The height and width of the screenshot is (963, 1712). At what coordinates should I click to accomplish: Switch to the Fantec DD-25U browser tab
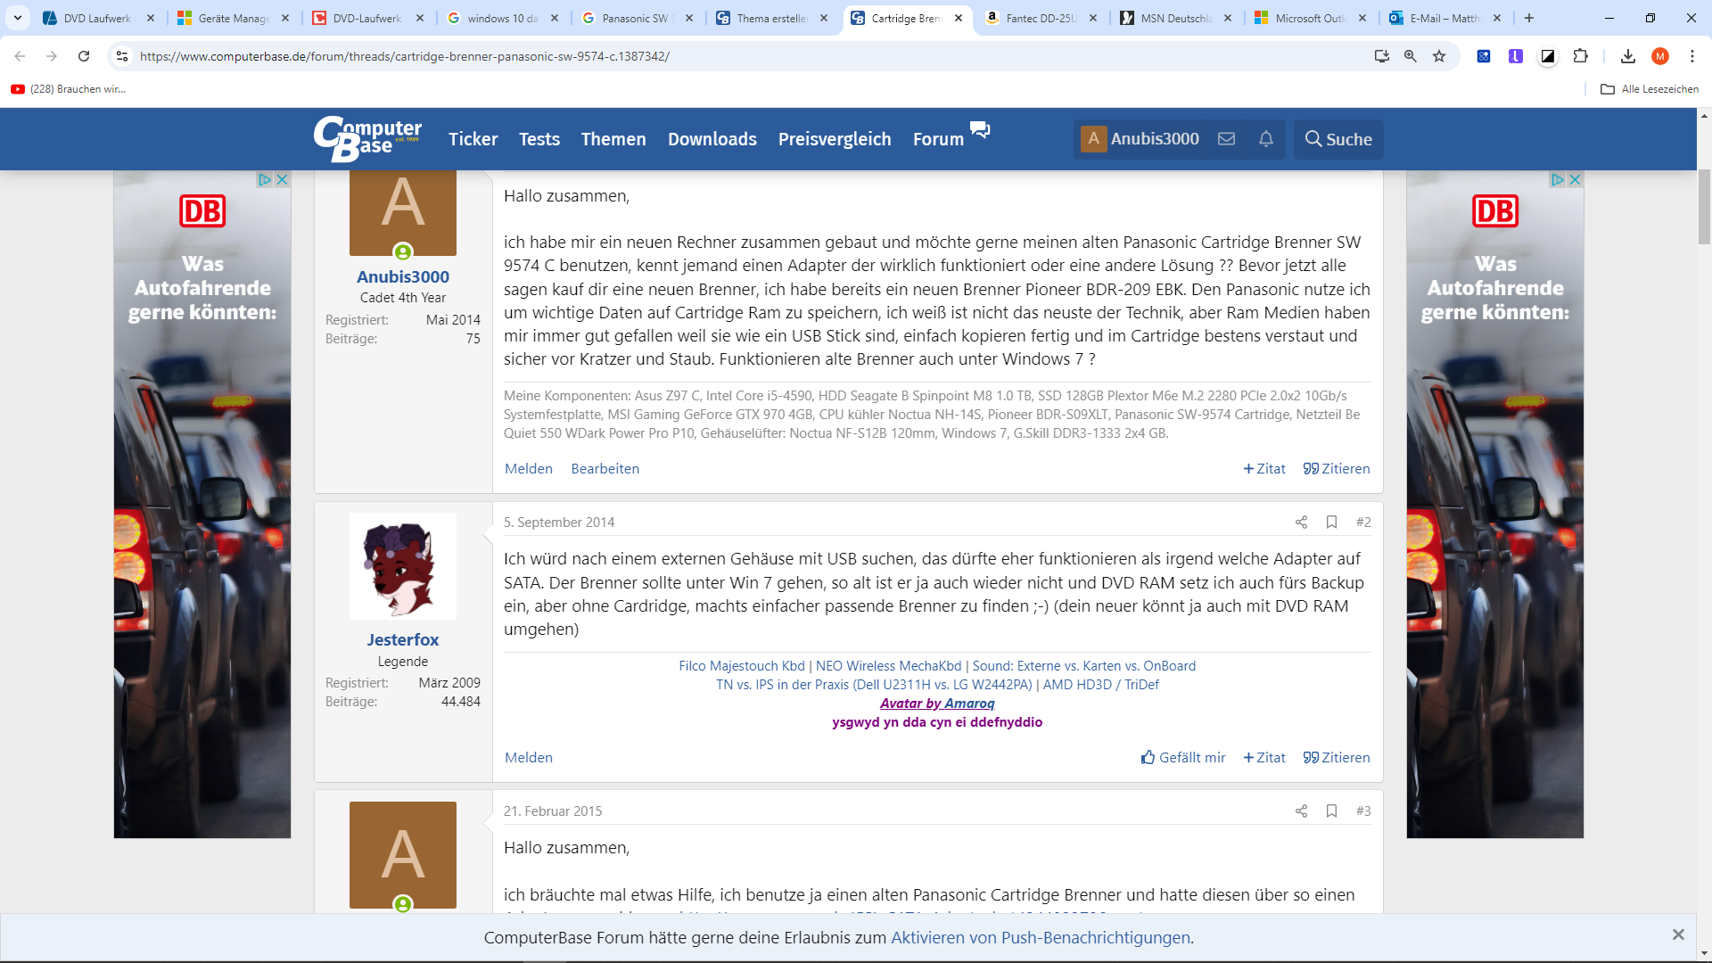click(x=1040, y=18)
